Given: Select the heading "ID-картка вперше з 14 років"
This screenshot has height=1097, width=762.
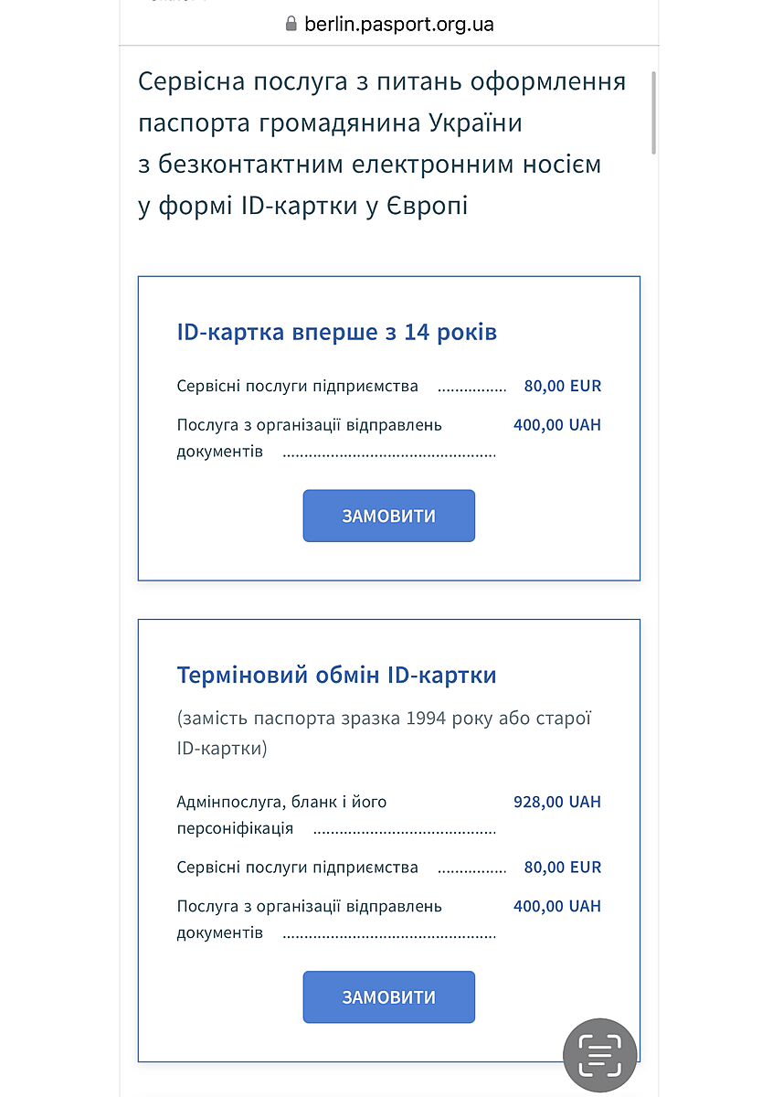Looking at the screenshot, I should [x=336, y=331].
